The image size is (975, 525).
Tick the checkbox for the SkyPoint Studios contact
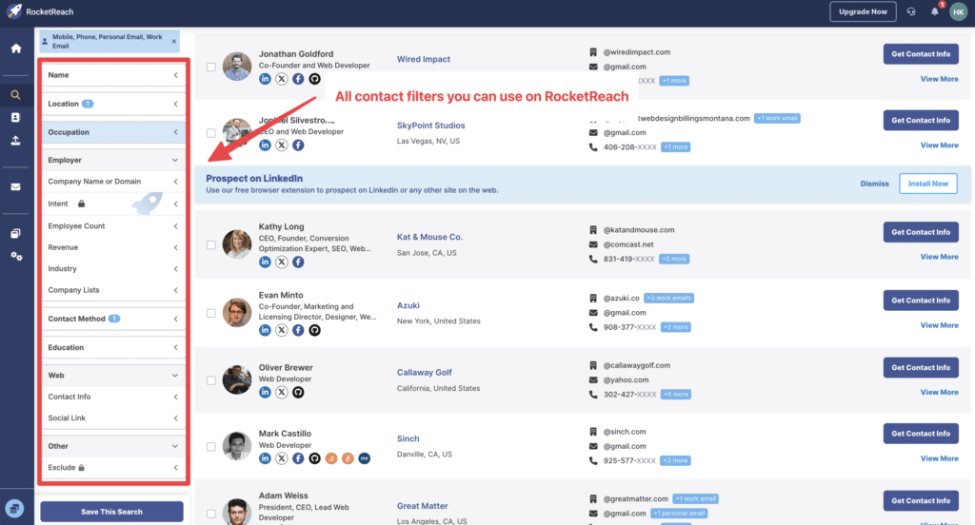[211, 133]
